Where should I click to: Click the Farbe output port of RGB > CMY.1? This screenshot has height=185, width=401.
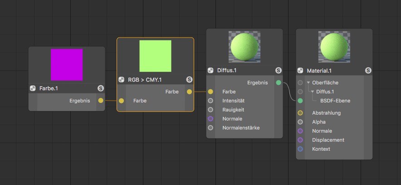(189, 92)
